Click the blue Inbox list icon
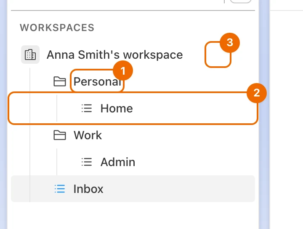 pos(60,189)
